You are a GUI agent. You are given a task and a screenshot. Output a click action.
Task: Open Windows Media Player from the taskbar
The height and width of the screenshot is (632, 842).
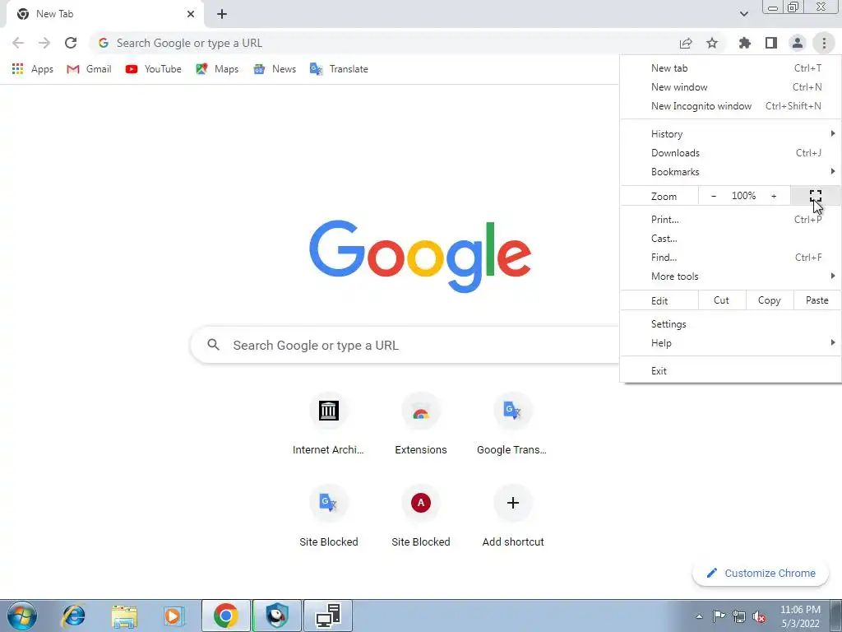coord(174,616)
